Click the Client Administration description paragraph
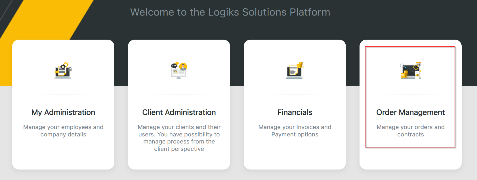The height and width of the screenshot is (180, 477). coord(179,138)
